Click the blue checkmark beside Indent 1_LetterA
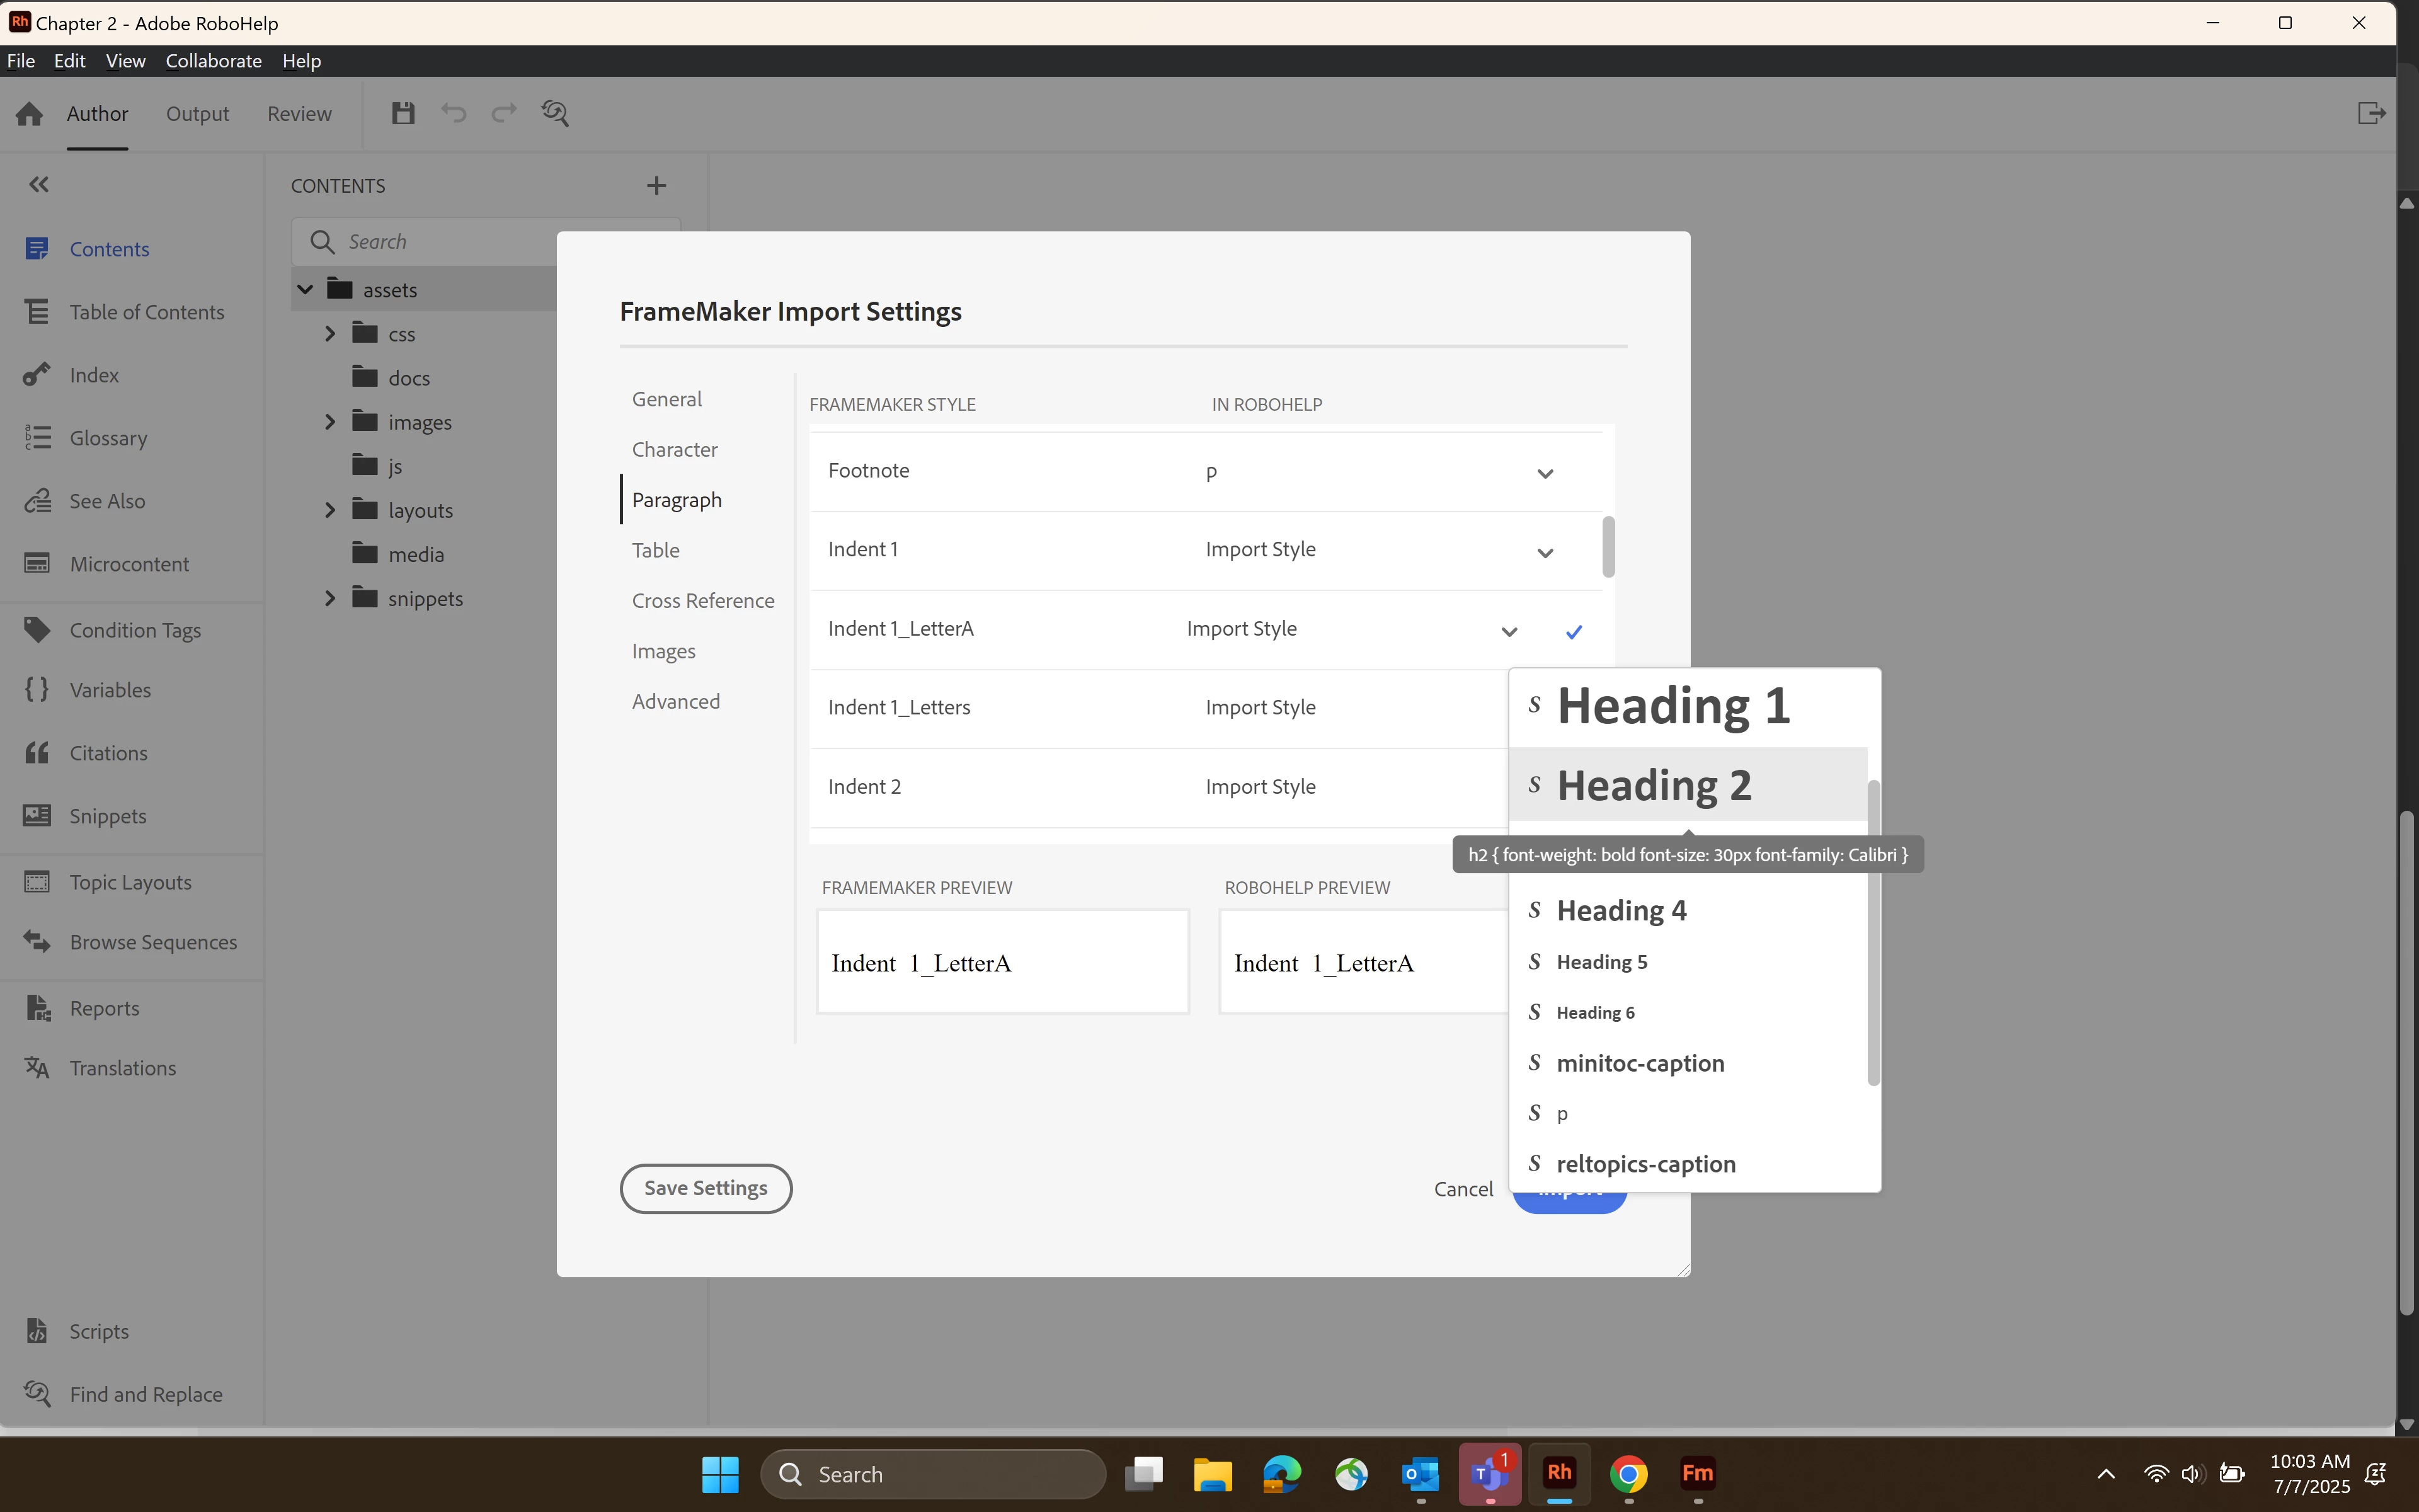The height and width of the screenshot is (1512, 2419). point(1574,631)
